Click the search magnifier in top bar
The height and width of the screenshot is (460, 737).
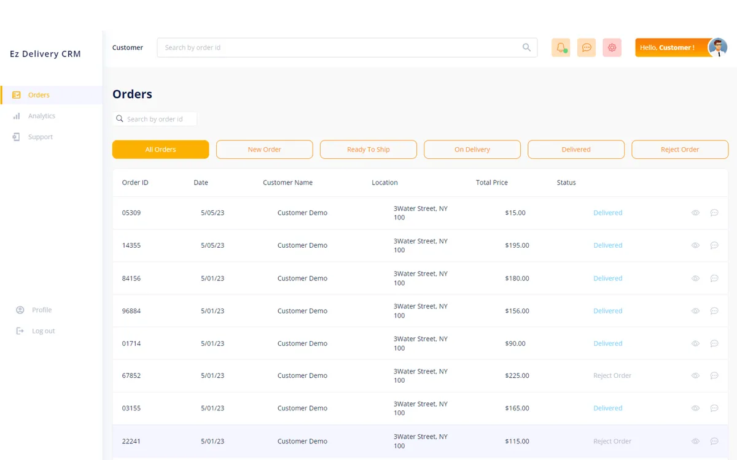click(526, 47)
